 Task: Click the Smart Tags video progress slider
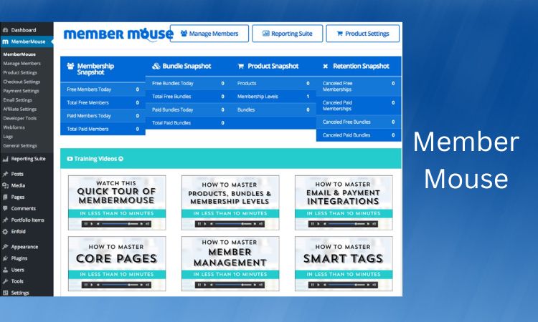[x=346, y=285]
